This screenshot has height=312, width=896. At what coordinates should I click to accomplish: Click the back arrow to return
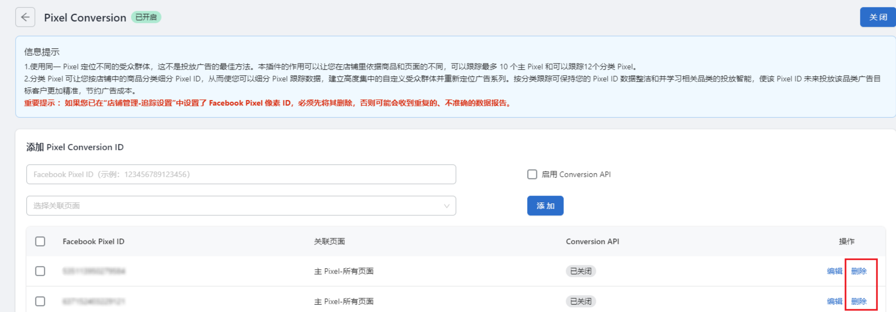[25, 17]
